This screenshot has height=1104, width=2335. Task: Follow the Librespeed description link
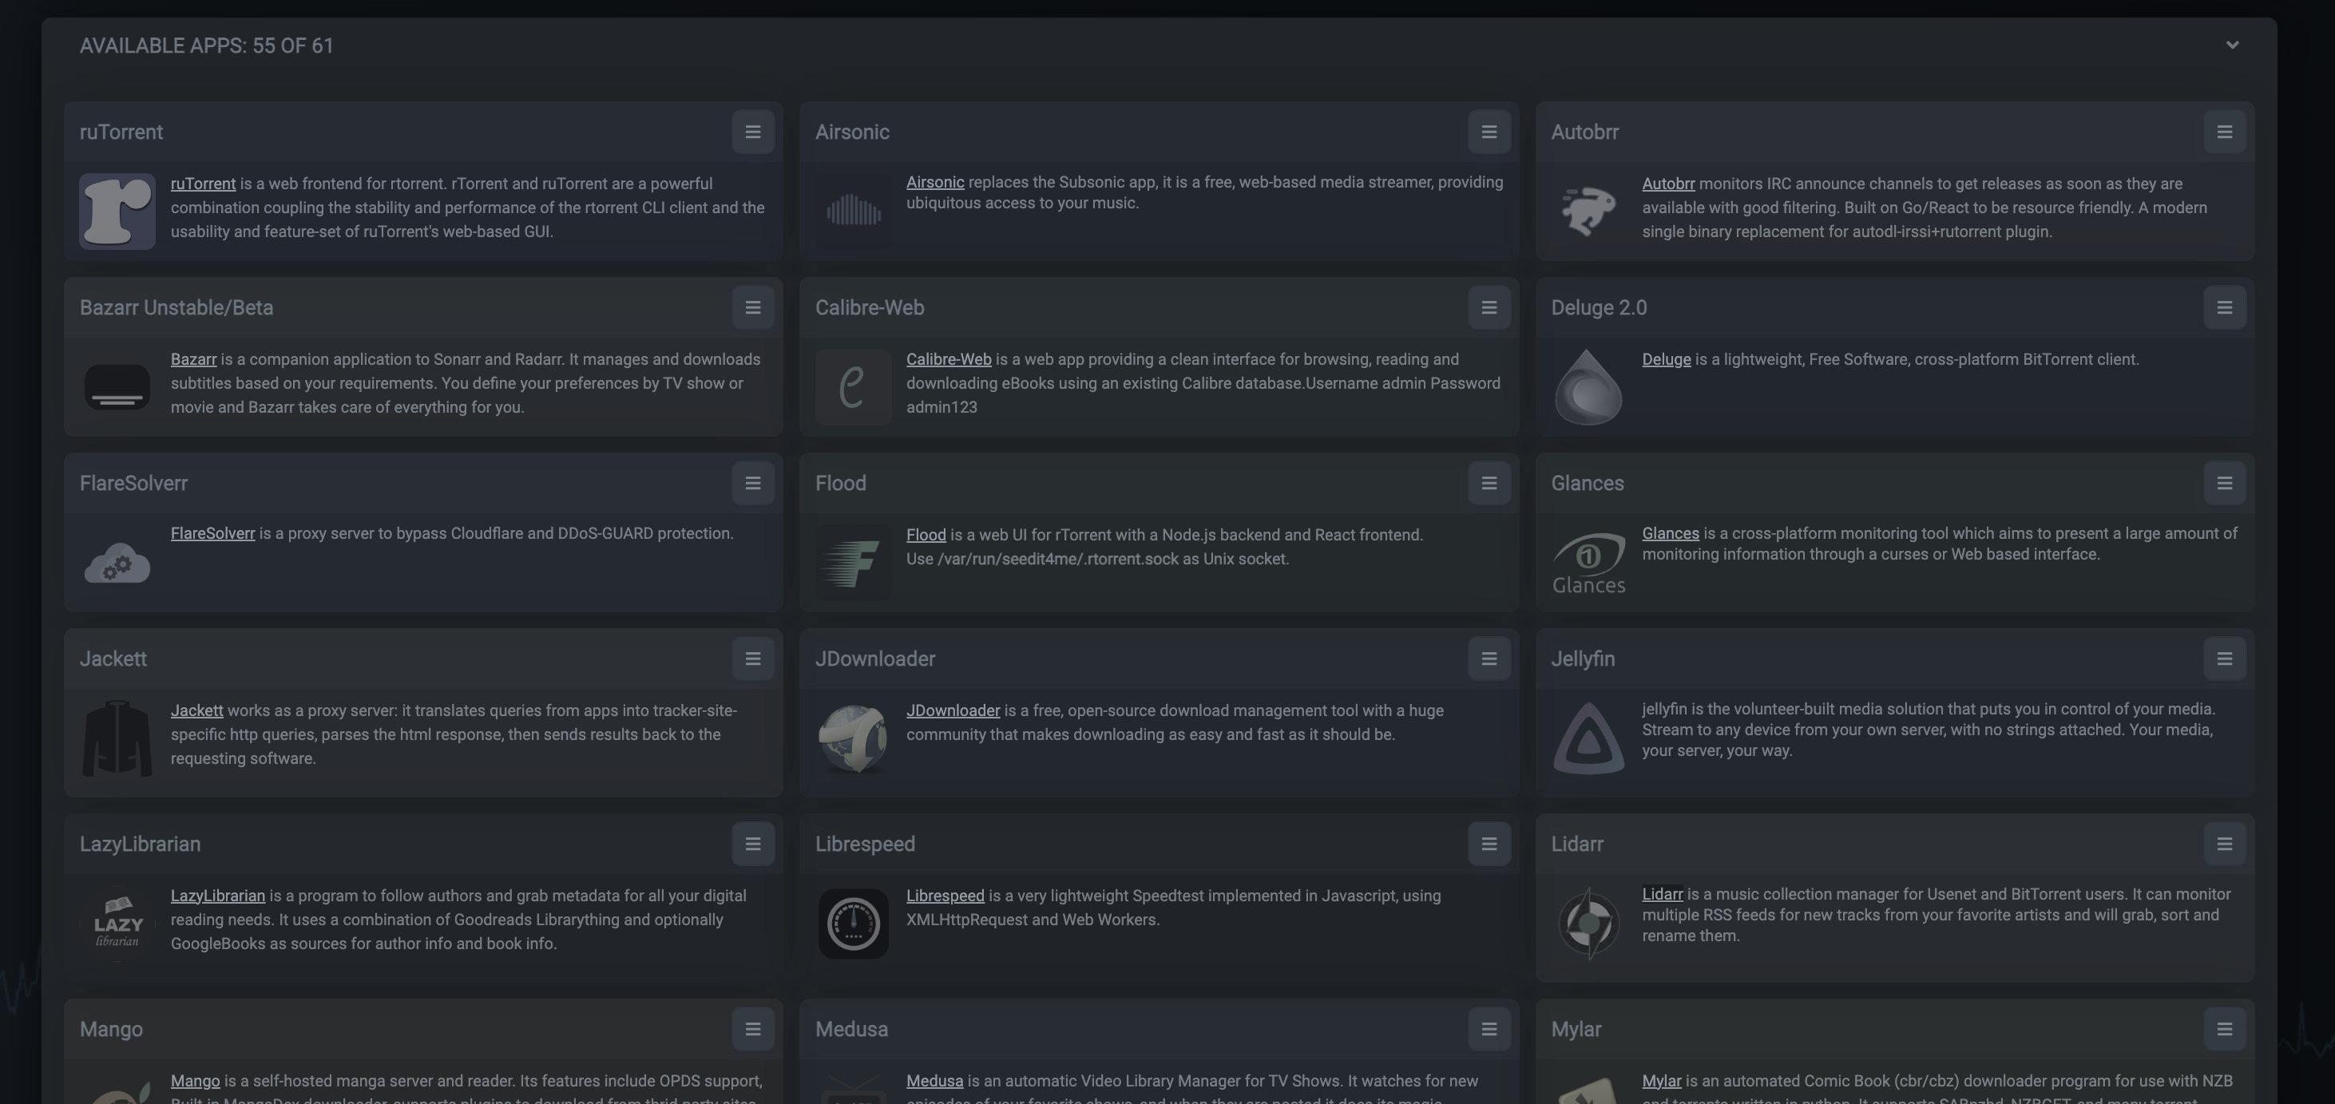(x=945, y=896)
